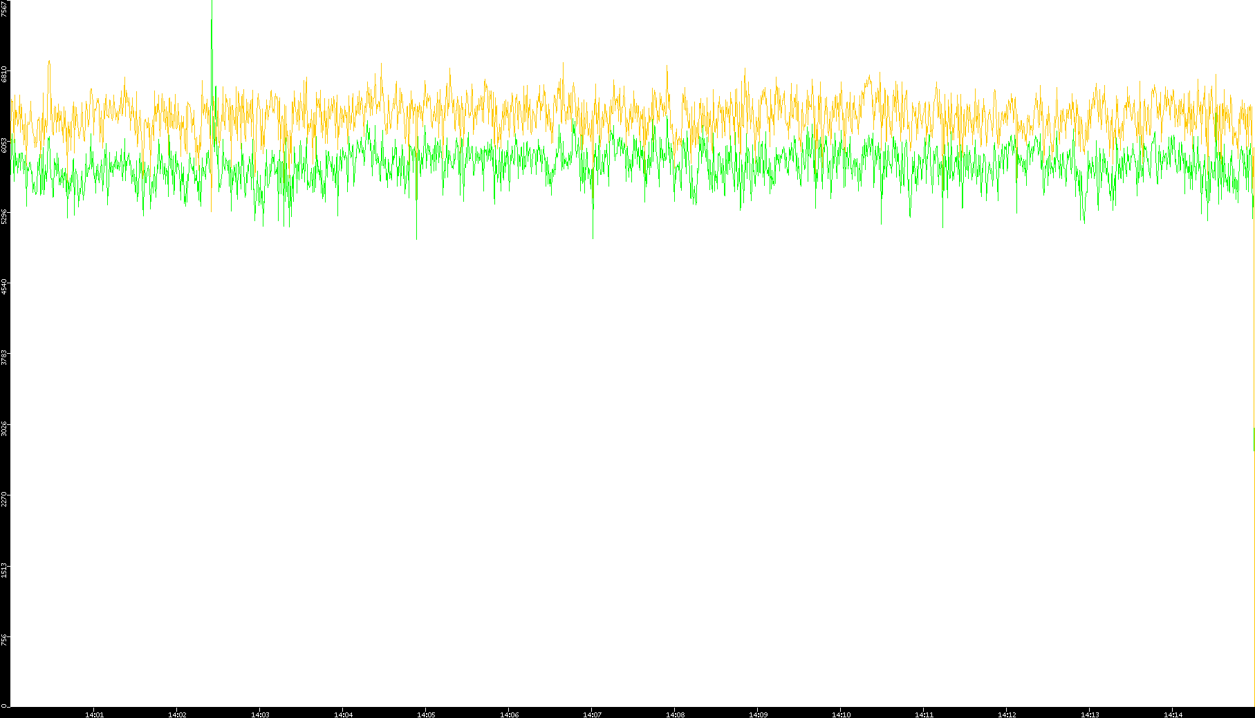The image size is (1255, 718).
Task: Select the 2270 vertical axis label
Action: point(5,499)
